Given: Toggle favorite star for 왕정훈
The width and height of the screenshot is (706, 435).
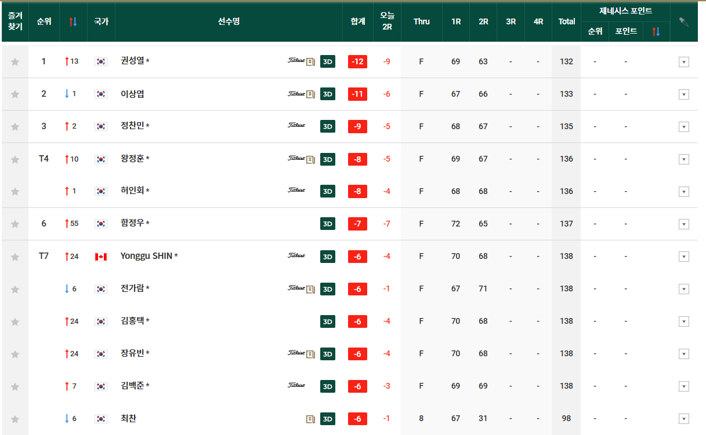Looking at the screenshot, I should click(15, 159).
